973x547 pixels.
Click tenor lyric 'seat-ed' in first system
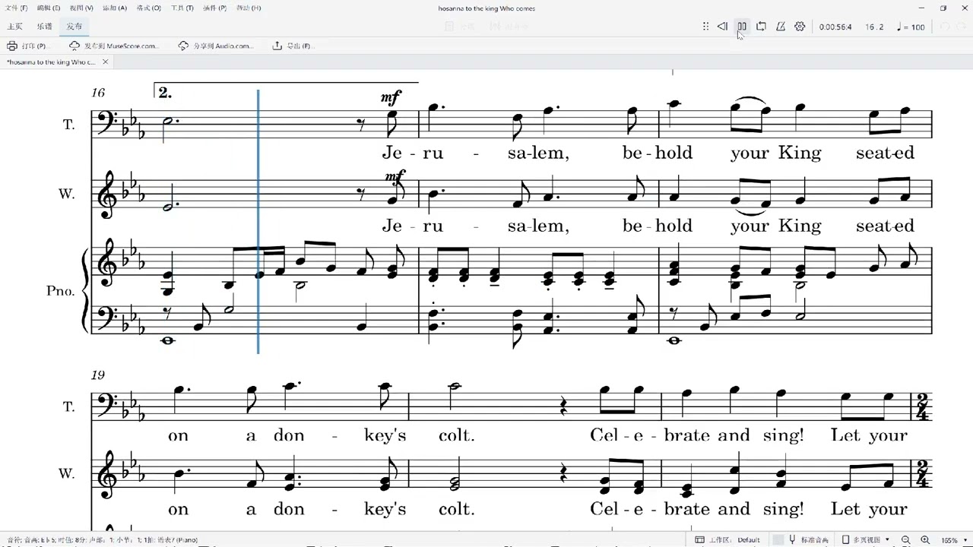[885, 153]
